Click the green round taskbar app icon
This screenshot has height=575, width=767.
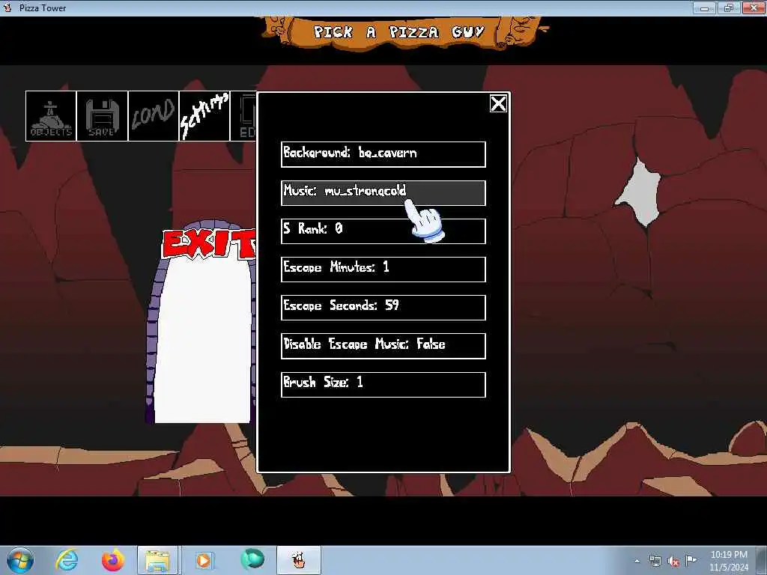252,559
